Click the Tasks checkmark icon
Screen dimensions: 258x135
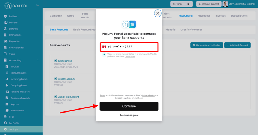click(x=5, y=54)
